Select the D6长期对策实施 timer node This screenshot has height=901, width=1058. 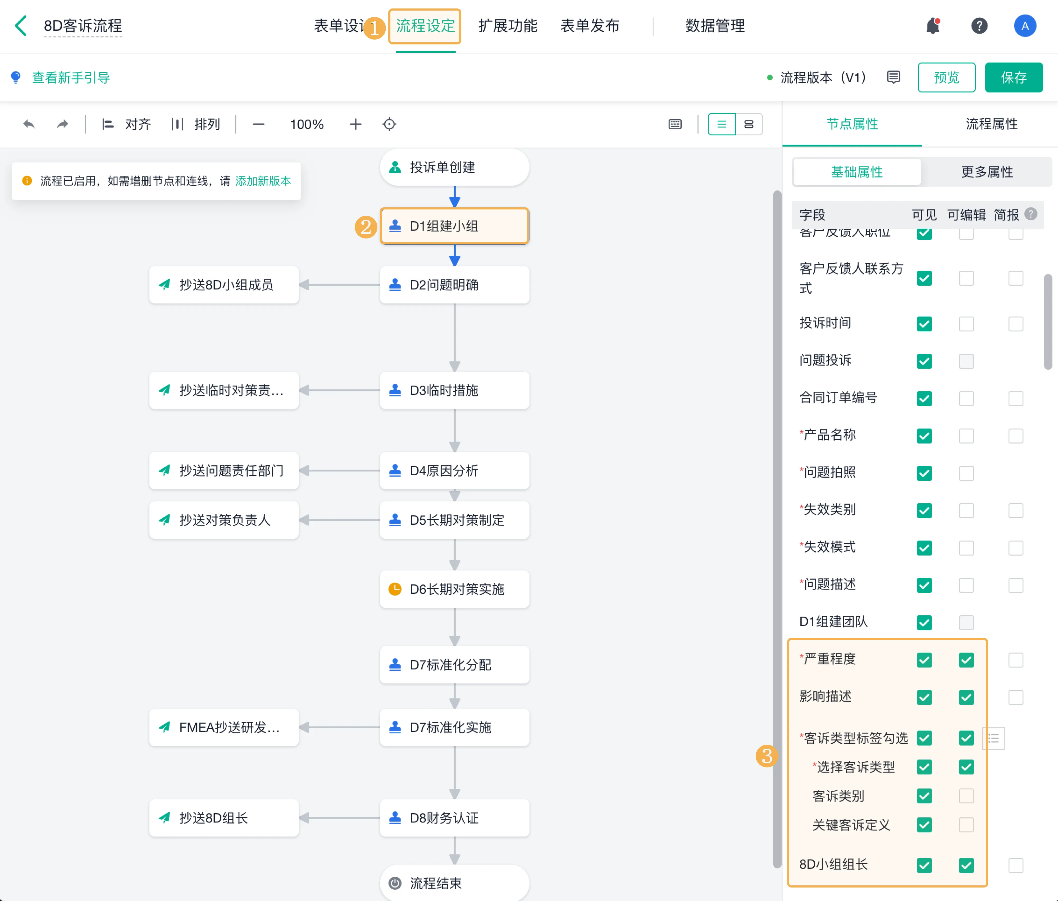[454, 589]
